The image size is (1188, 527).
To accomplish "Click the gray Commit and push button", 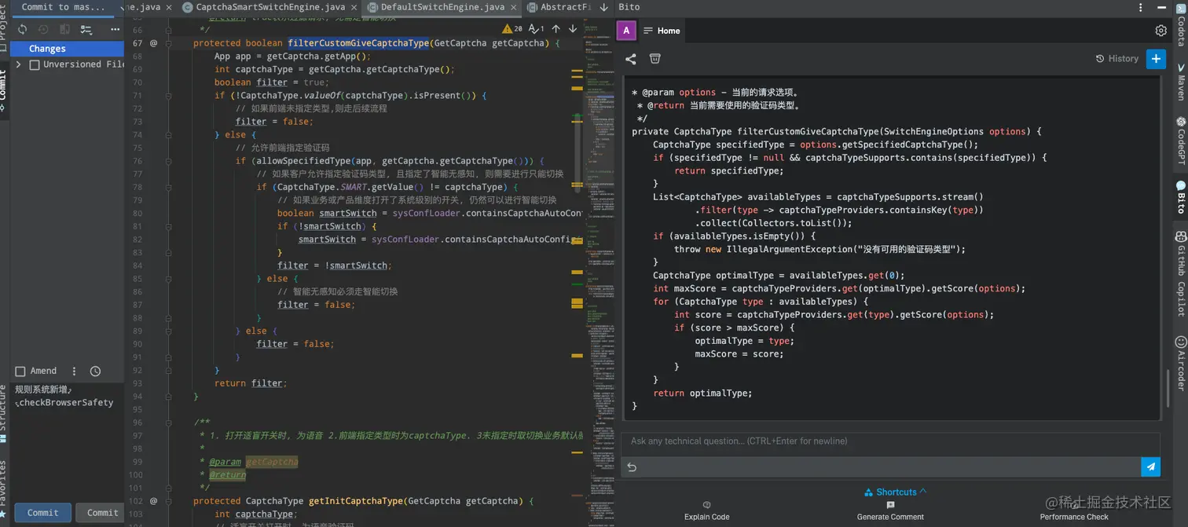I will pos(101,513).
